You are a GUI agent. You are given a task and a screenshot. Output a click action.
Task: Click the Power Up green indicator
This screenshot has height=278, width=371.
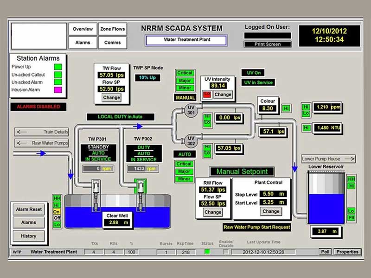(58, 67)
